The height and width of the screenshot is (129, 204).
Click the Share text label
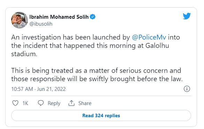[x=85, y=103]
